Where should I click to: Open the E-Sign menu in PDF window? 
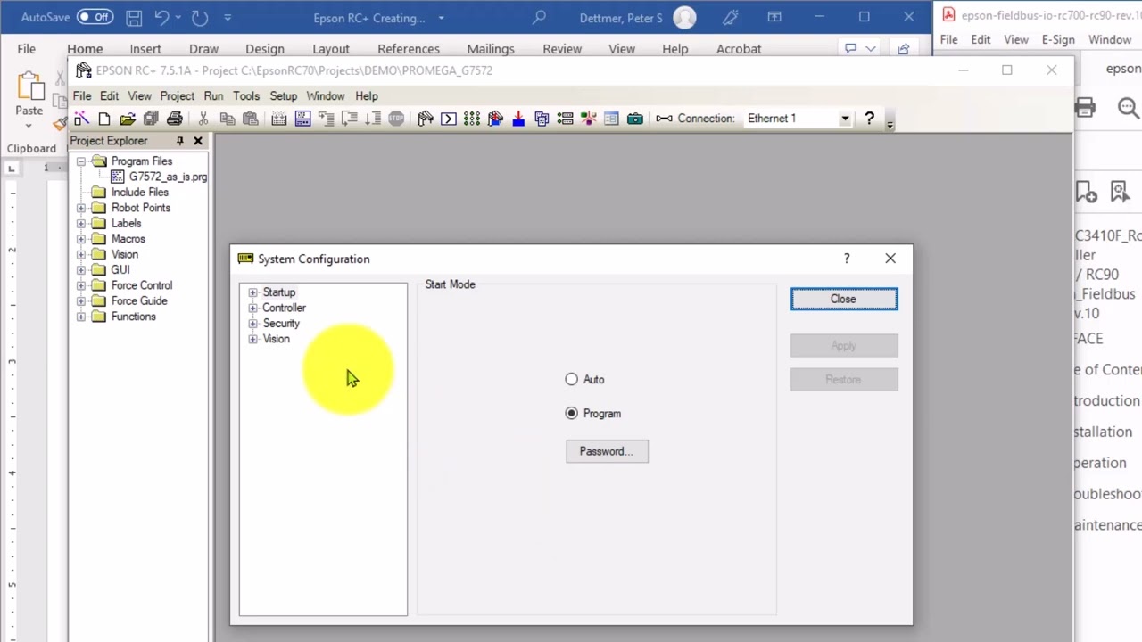pos(1058,40)
